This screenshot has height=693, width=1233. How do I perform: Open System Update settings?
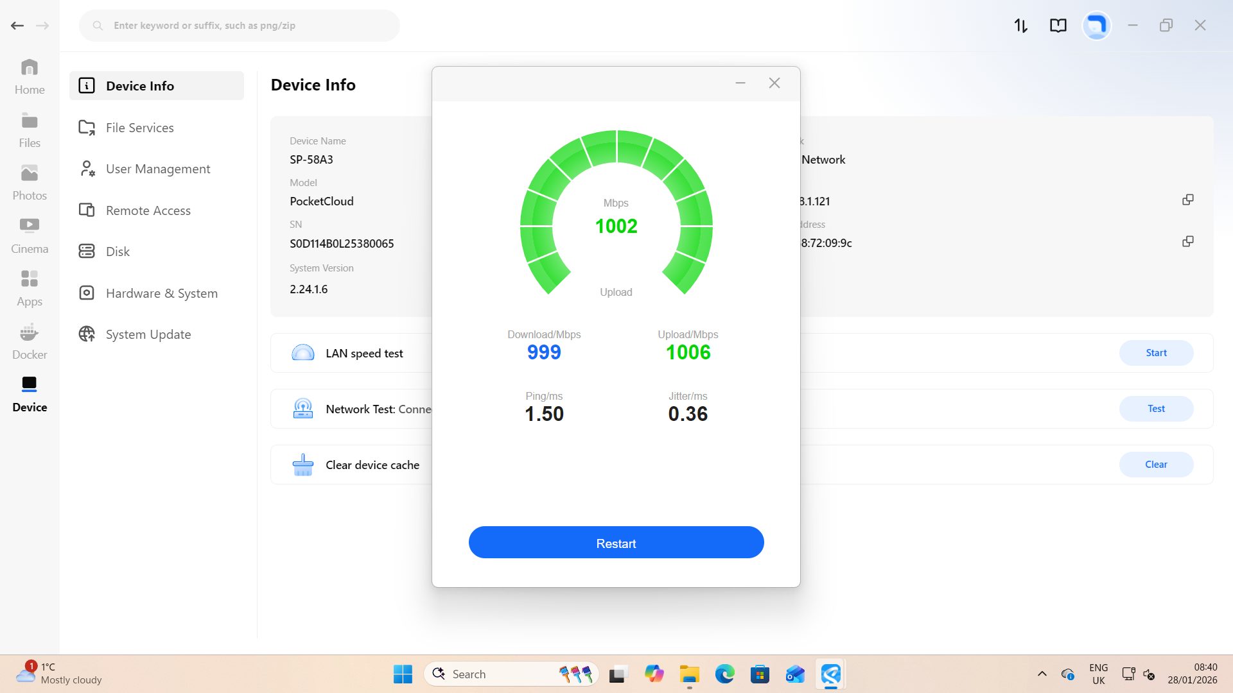point(148,334)
